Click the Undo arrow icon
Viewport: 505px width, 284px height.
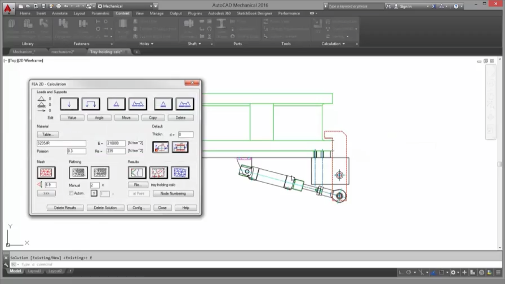[66, 6]
